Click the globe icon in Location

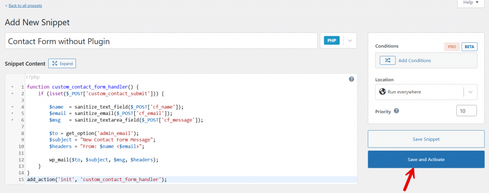(x=382, y=92)
